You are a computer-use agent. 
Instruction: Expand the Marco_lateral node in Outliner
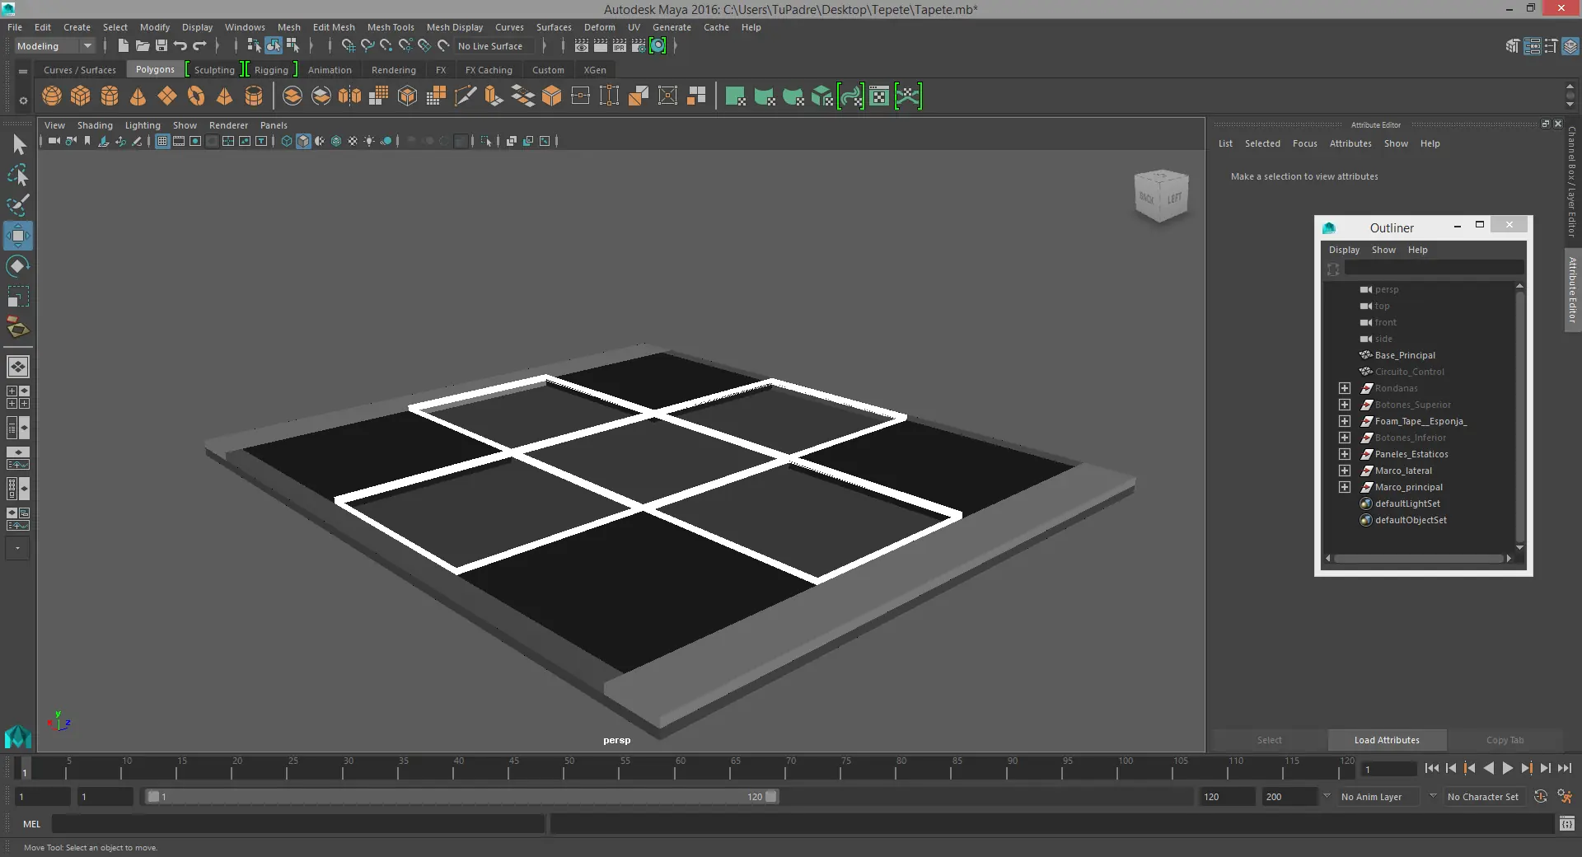click(x=1345, y=471)
